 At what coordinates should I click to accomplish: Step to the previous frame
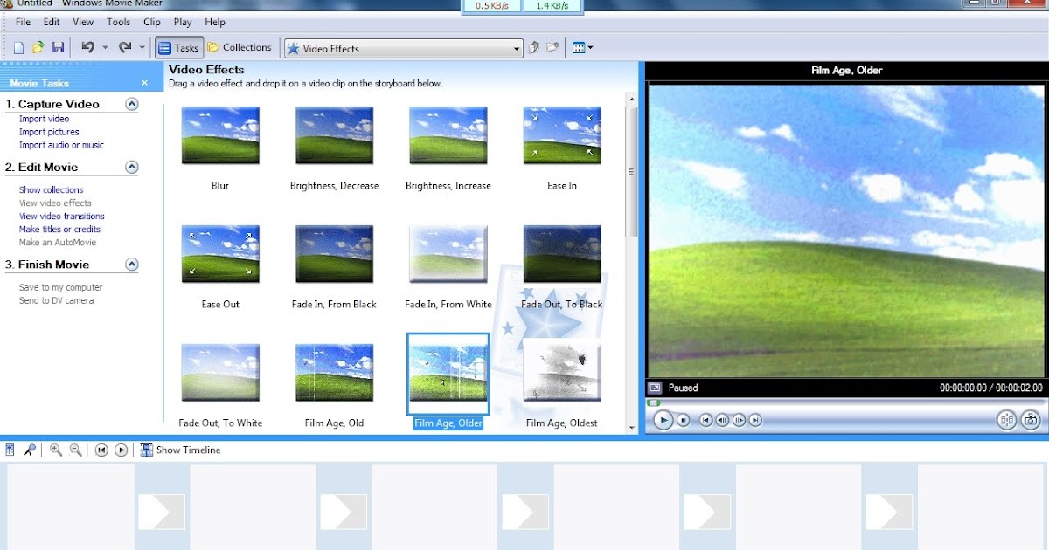pyautogui.click(x=722, y=420)
